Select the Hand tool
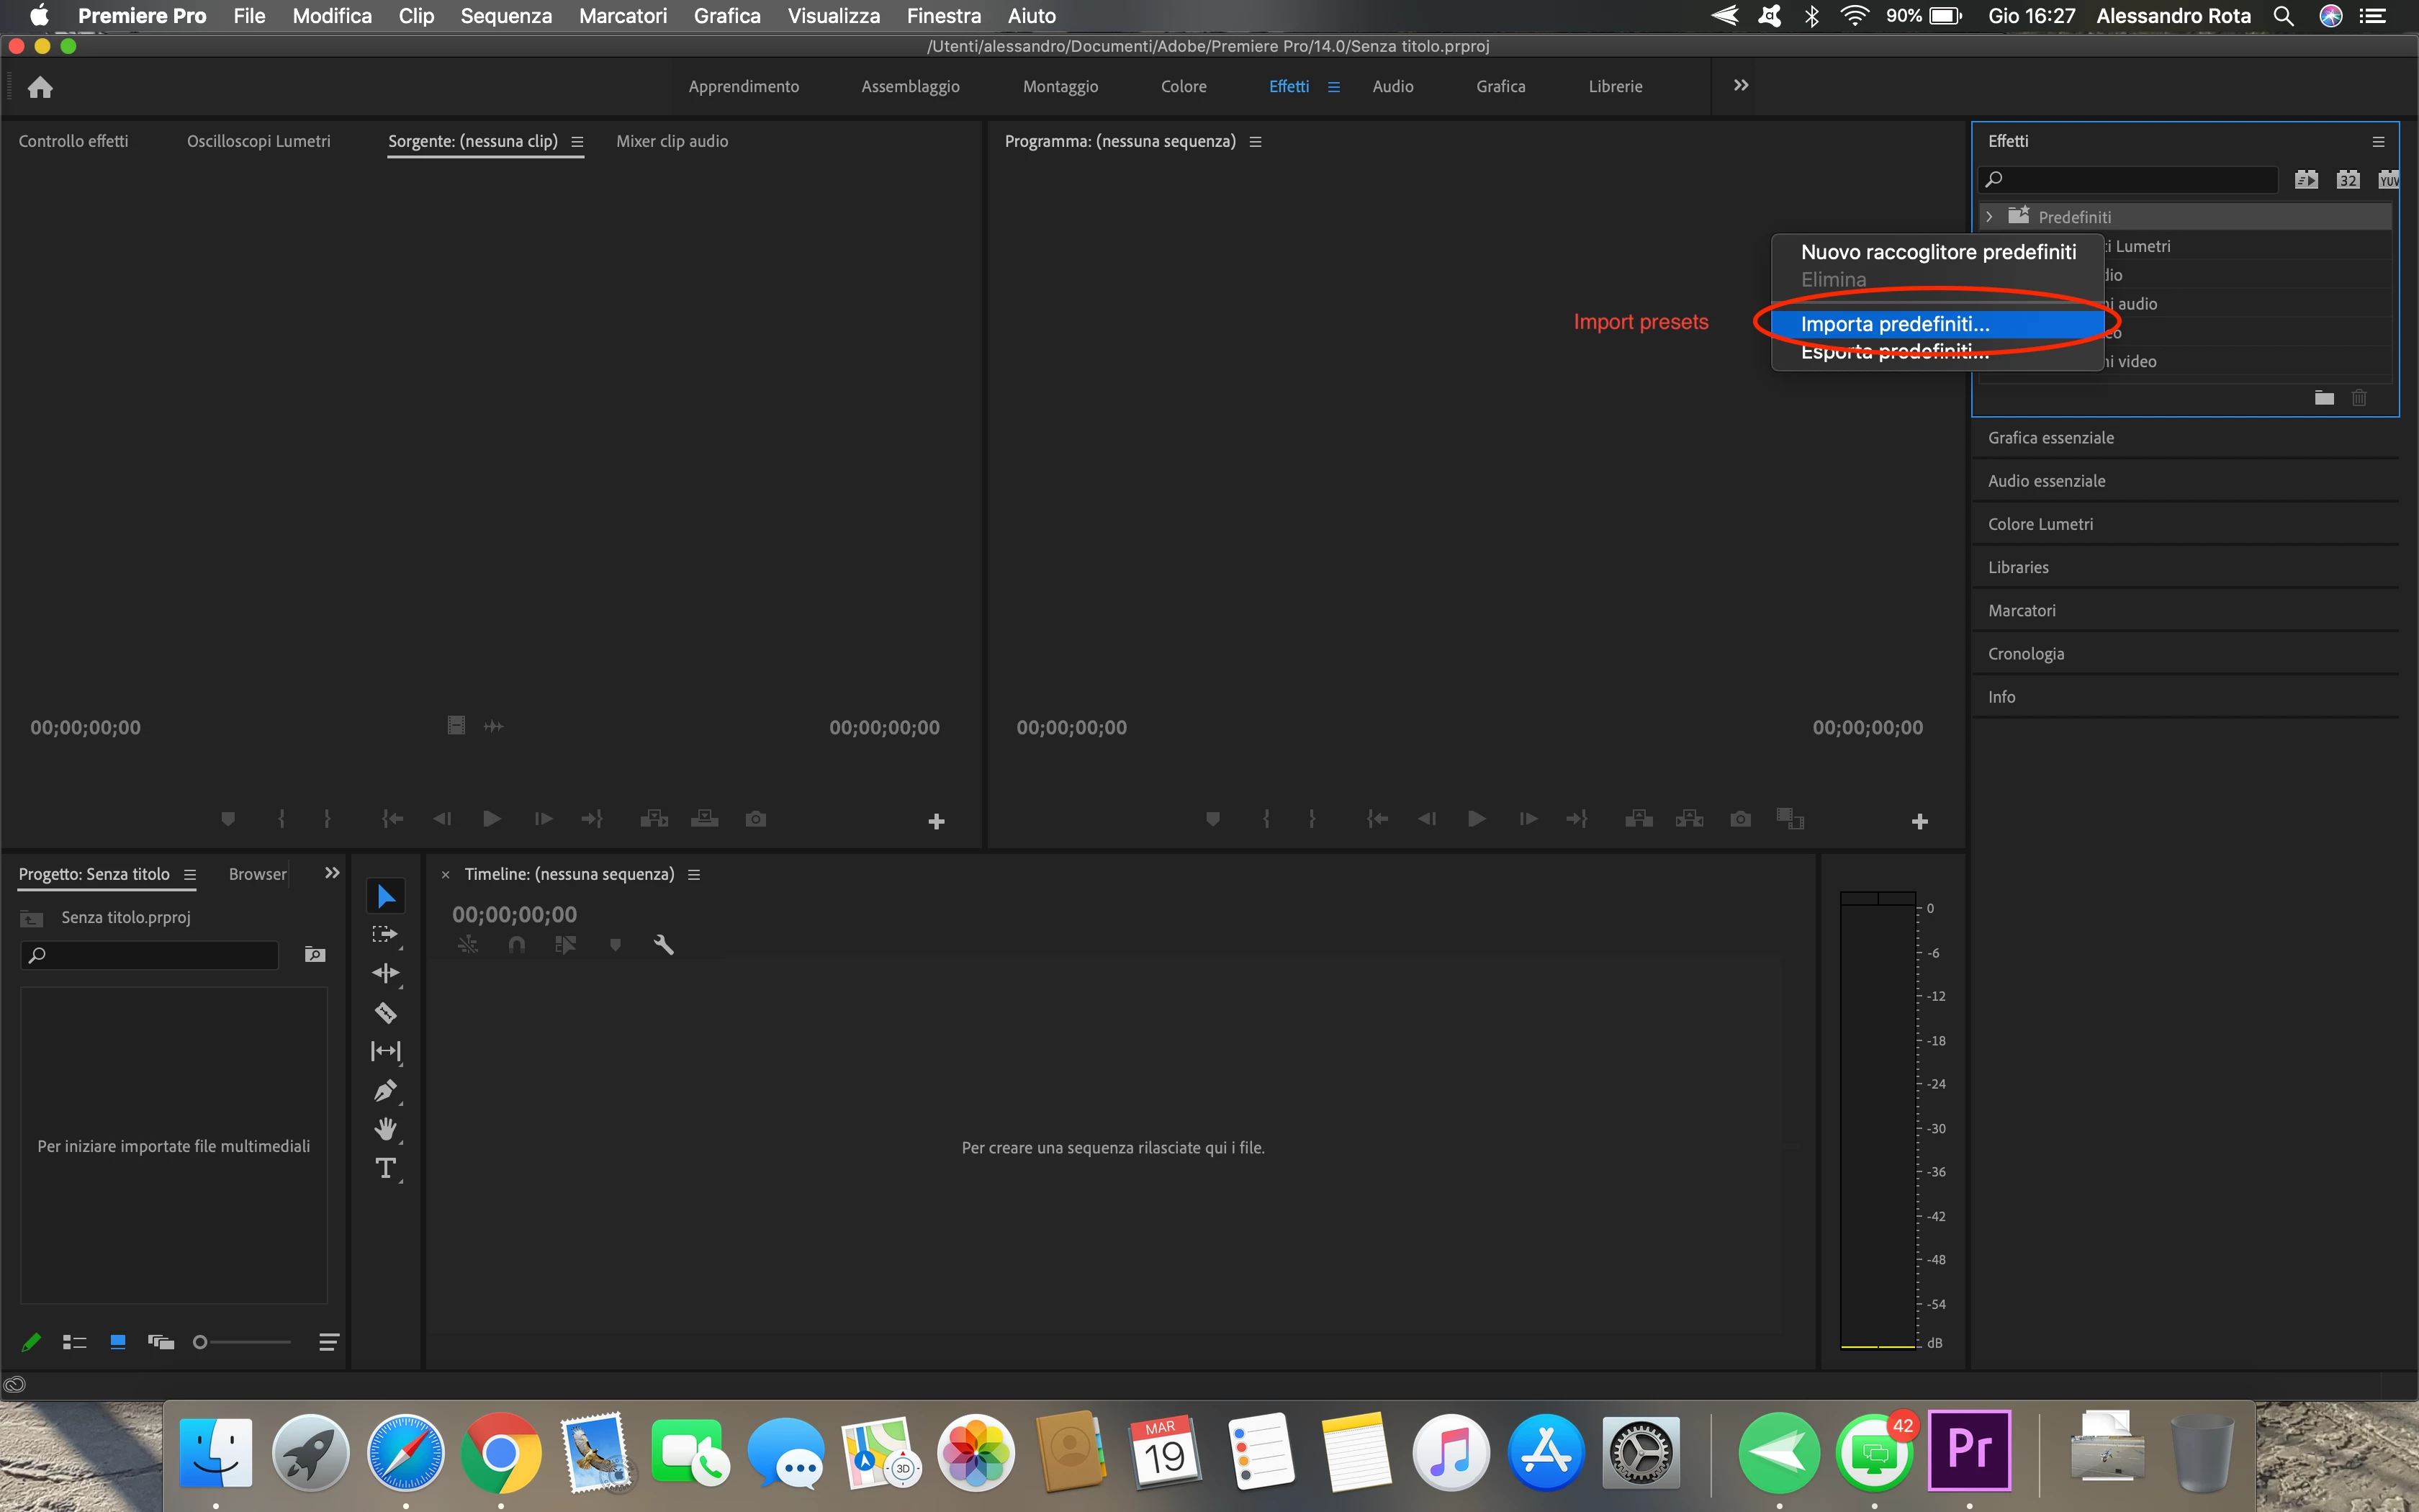 tap(386, 1129)
